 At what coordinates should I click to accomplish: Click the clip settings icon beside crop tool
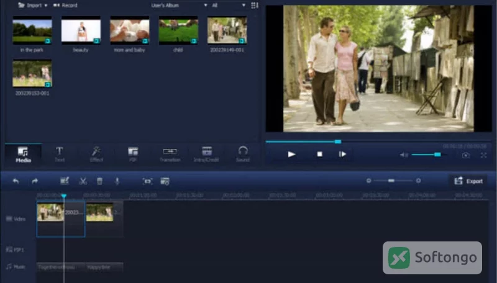pyautogui.click(x=165, y=181)
